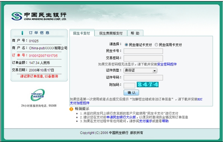Image resolution: width=223 pixels, height=142 pixels.
Task: Focus the 证件号码 input field
Action: tap(143, 78)
